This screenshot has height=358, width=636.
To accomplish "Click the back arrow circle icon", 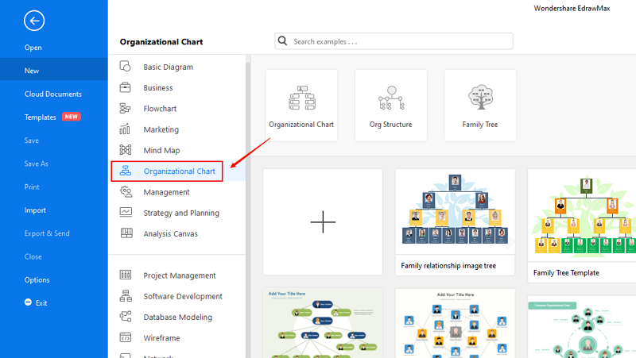I will coord(34,21).
